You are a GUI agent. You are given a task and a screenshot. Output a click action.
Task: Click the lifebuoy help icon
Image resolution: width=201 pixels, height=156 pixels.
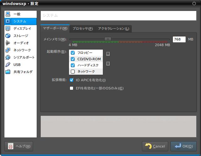point(11,146)
